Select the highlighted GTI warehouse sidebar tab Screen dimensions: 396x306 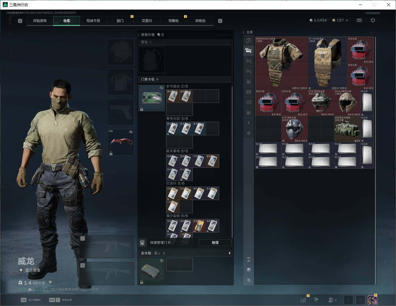249,50
